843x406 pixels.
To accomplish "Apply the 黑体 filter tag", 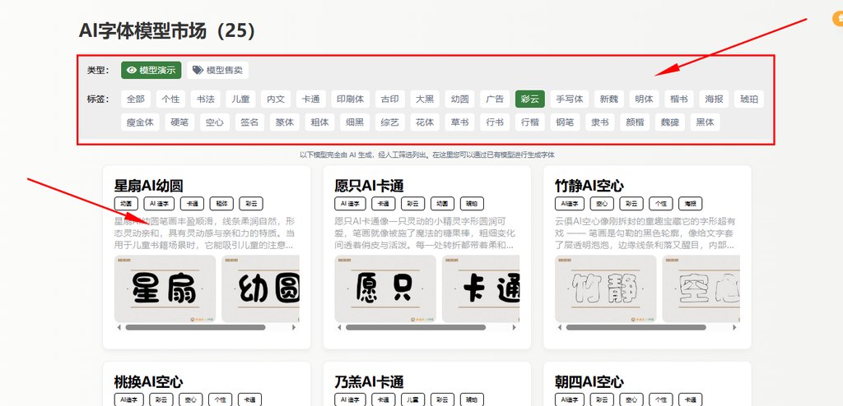I will [706, 122].
